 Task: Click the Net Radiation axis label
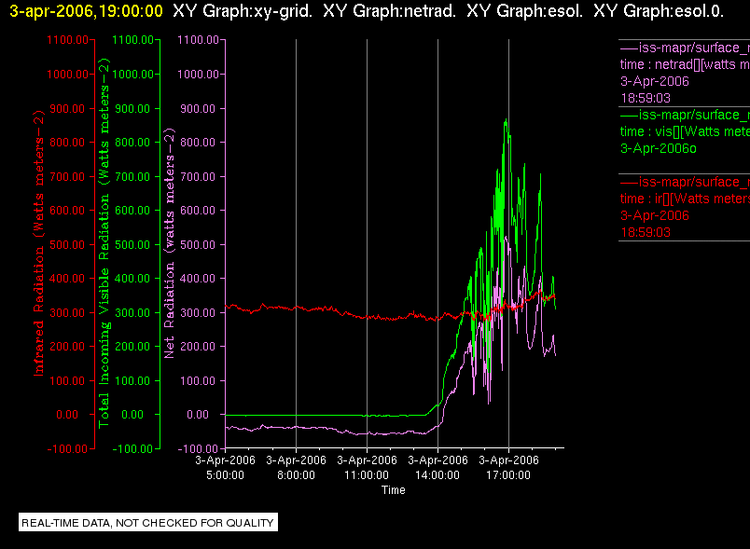pos(170,242)
